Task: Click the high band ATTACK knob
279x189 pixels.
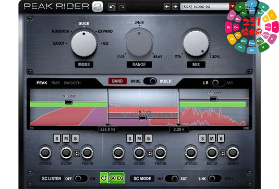Action: [x=191, y=153]
